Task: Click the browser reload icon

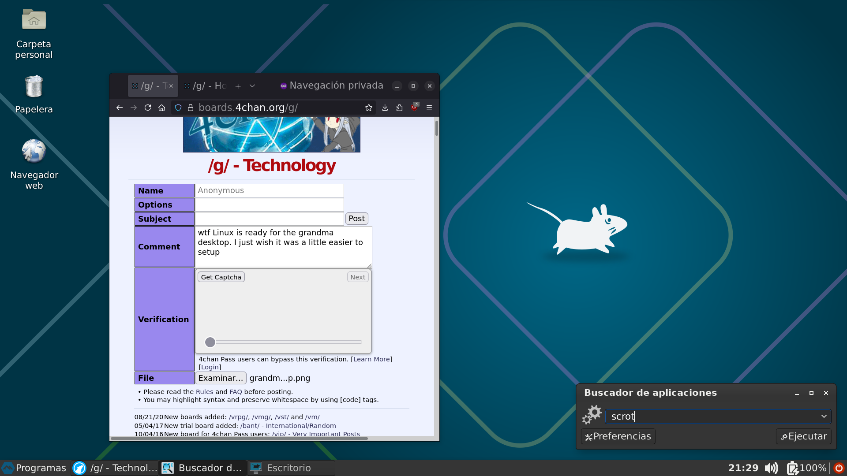Action: [x=148, y=108]
